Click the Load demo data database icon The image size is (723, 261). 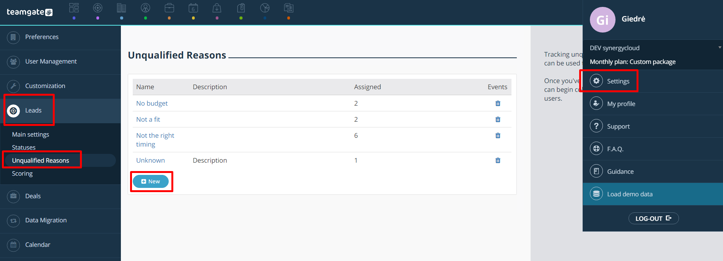(596, 194)
